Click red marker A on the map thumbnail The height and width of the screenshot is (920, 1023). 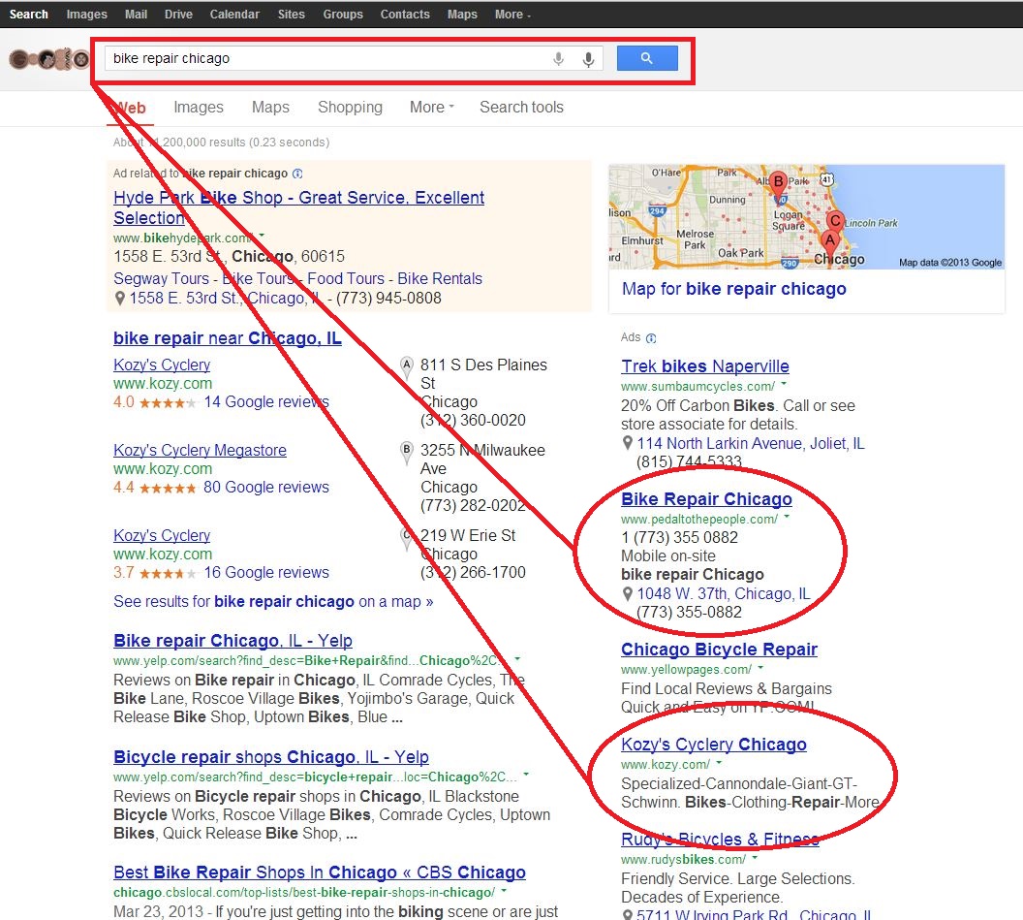[829, 243]
